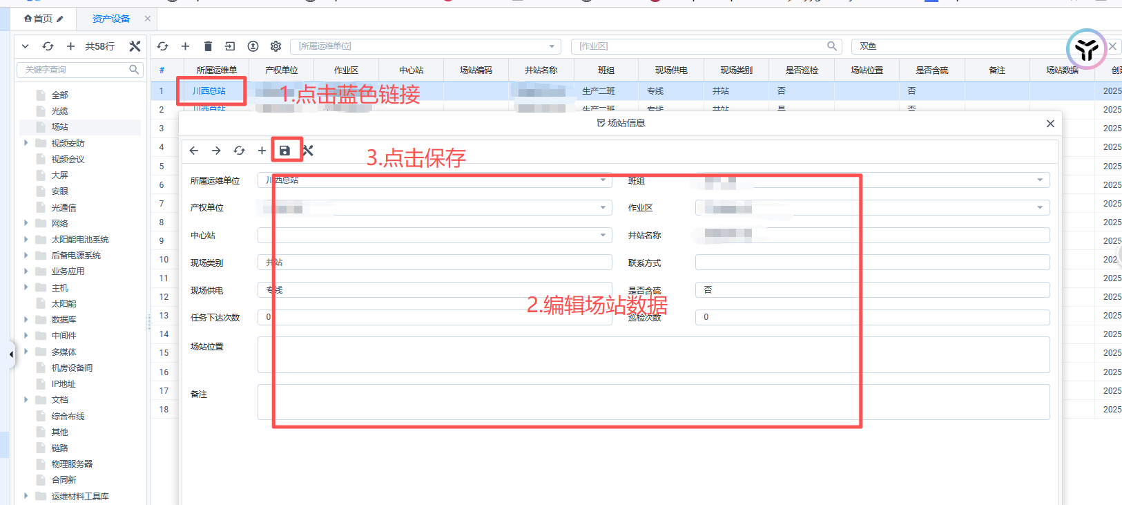Image resolution: width=1122 pixels, height=505 pixels.
Task: Select 光通信 in the left tree
Action: click(x=64, y=207)
